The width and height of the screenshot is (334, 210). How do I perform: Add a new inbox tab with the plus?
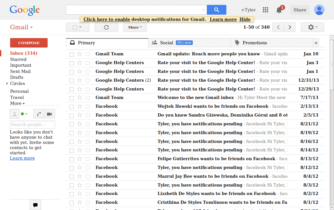pyautogui.click(x=316, y=43)
